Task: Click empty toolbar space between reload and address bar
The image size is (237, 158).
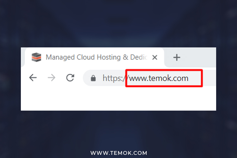Action: (x=79, y=78)
